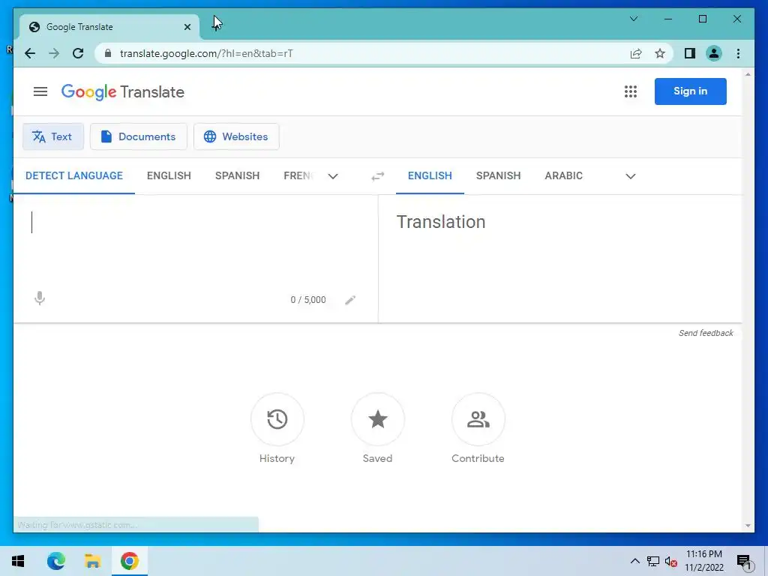Open the network status icon

pyautogui.click(x=653, y=561)
